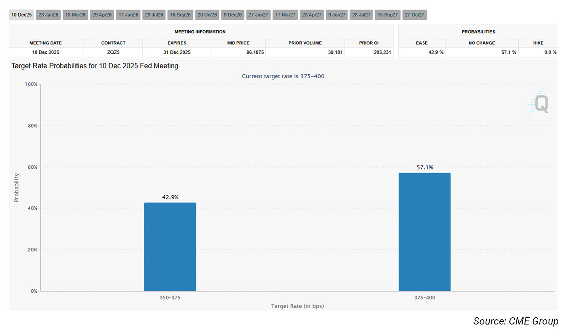Image resolution: width=566 pixels, height=333 pixels.
Task: Click the QuikStrike Q logo watermark
Action: [539, 104]
